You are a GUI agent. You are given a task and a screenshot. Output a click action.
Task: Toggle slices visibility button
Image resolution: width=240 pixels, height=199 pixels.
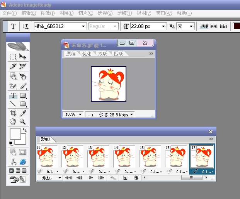point(23,152)
